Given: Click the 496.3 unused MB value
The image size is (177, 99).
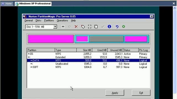Looking at the screenshot, I should [119, 61].
